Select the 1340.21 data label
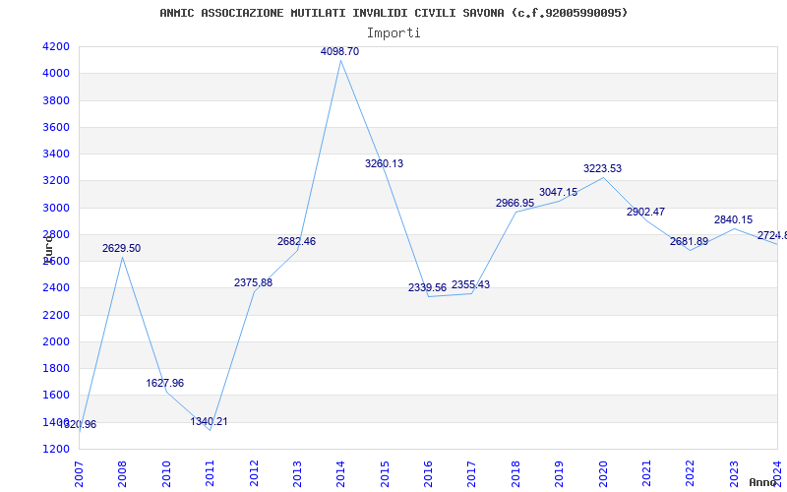The width and height of the screenshot is (787, 492). click(x=209, y=421)
